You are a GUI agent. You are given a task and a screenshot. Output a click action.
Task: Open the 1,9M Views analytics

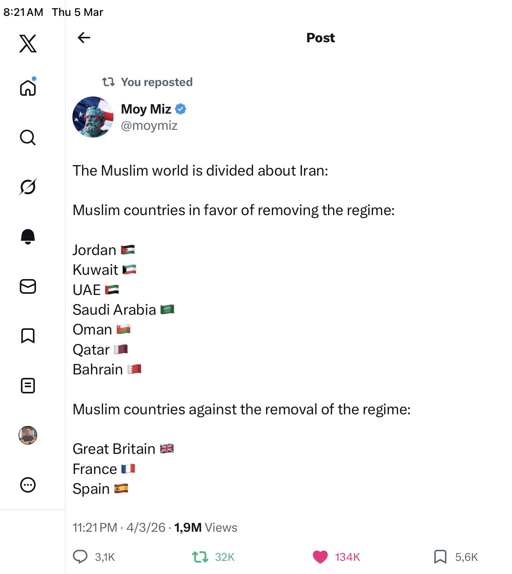(x=206, y=527)
